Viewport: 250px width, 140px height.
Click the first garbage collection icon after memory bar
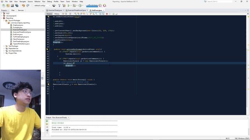[x=100, y=5]
